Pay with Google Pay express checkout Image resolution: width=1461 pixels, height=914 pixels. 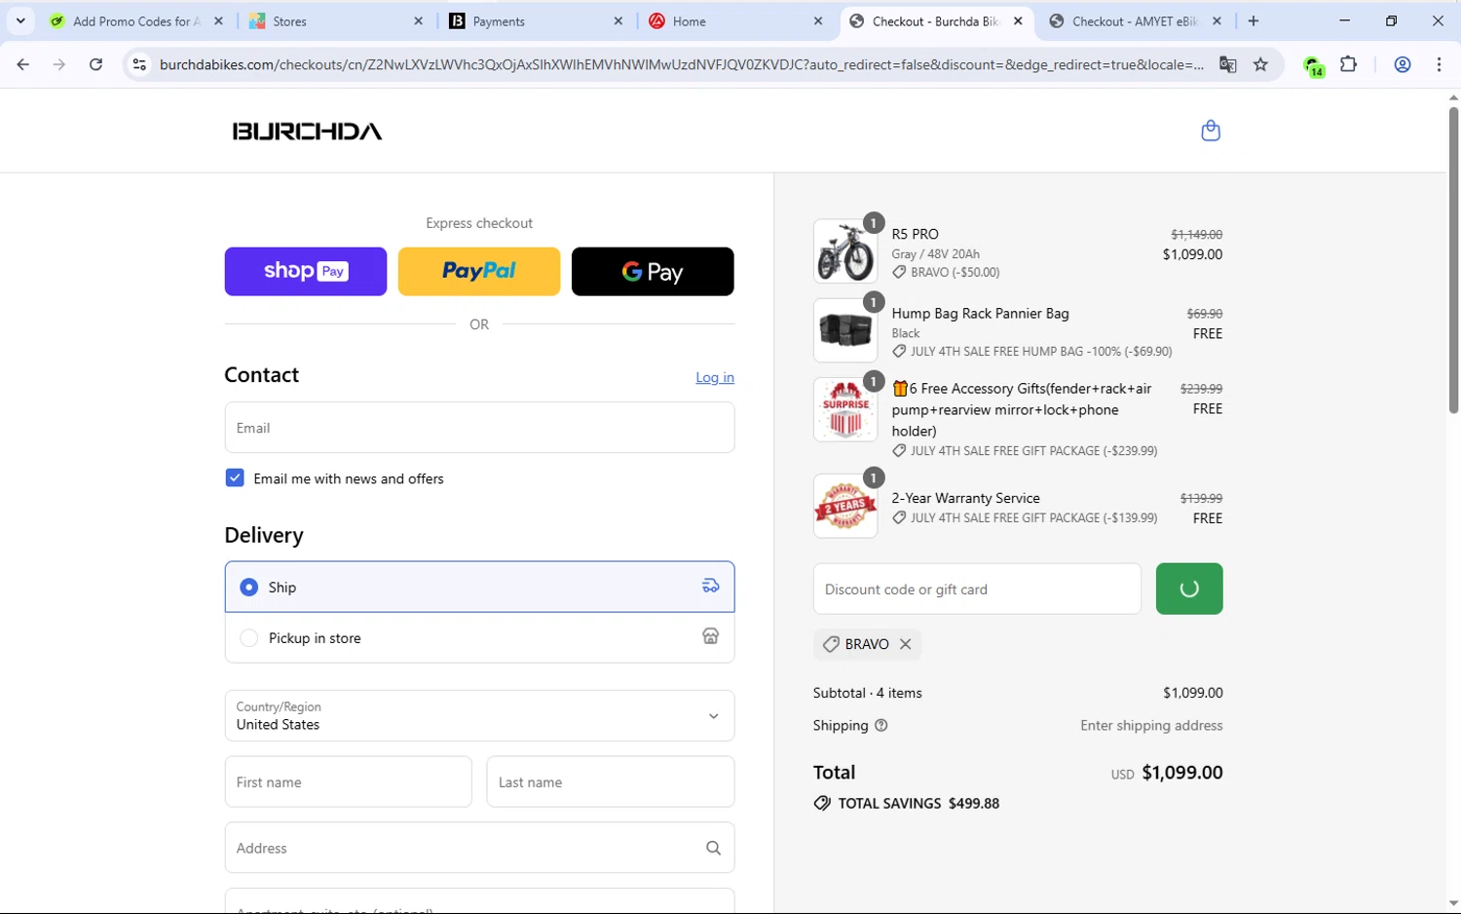(653, 271)
